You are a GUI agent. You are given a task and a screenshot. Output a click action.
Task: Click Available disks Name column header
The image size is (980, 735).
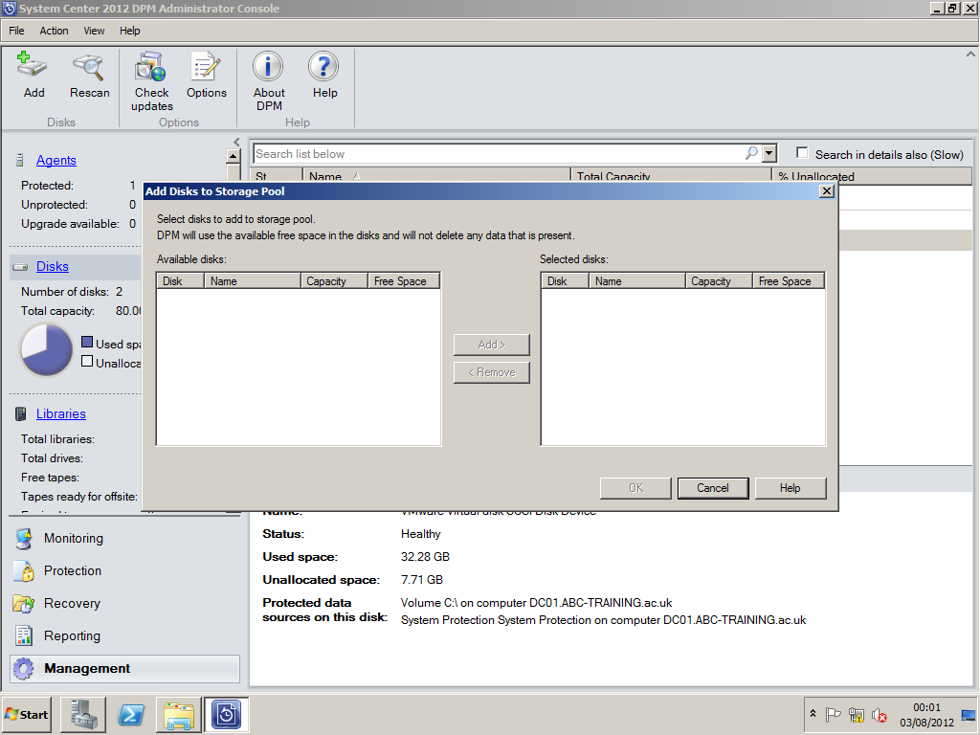click(253, 281)
